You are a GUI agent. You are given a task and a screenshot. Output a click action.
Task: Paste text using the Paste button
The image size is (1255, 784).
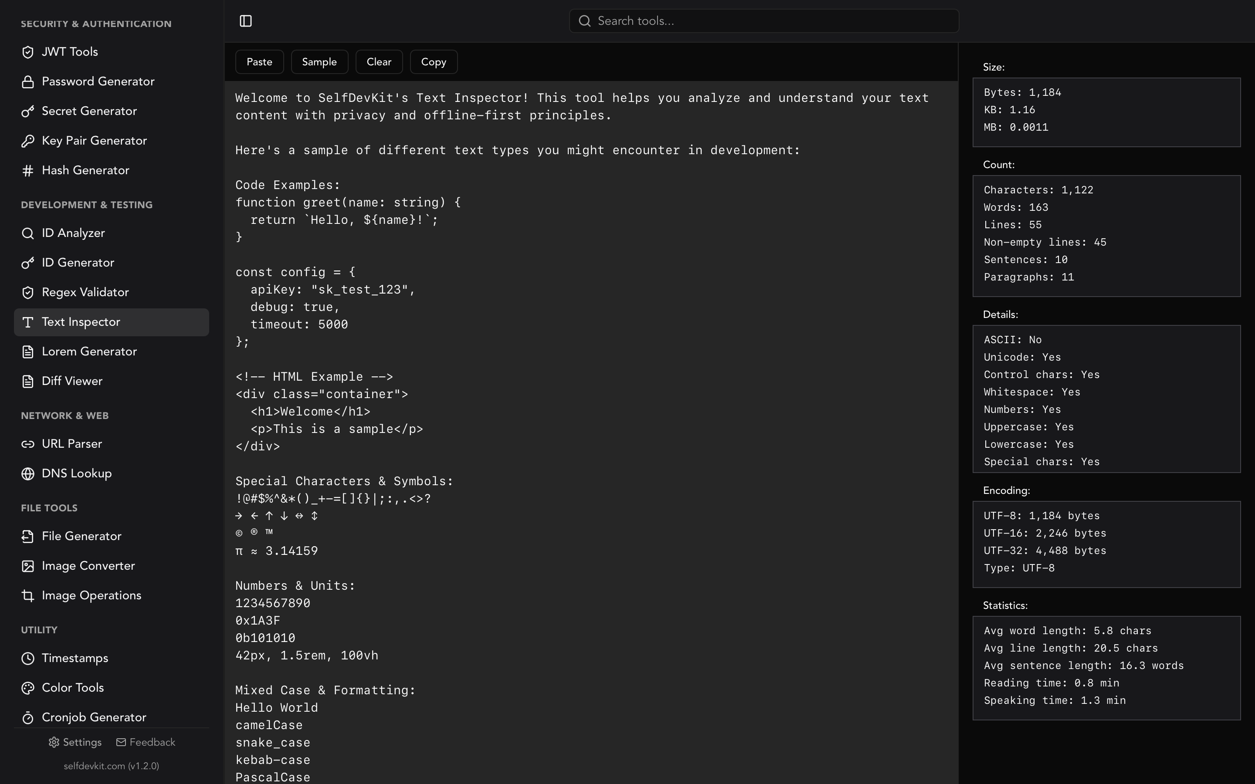click(x=259, y=62)
